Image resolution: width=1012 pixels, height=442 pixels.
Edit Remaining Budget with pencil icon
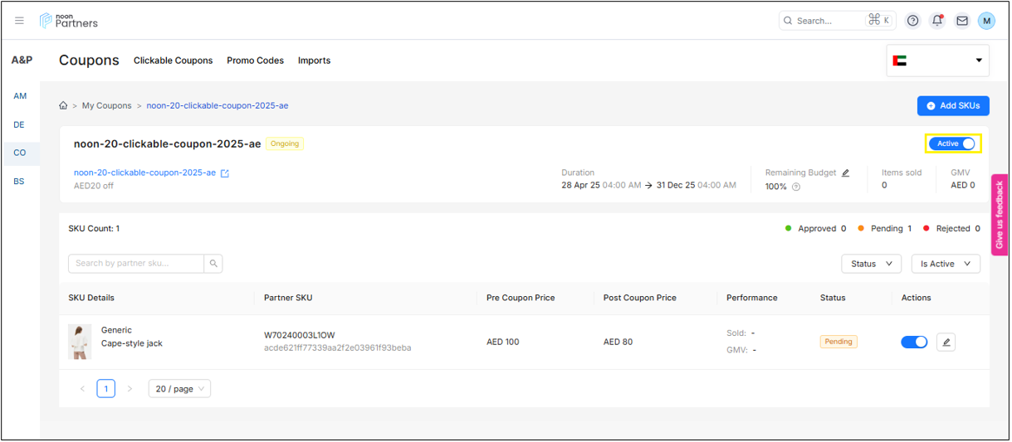pyautogui.click(x=846, y=173)
